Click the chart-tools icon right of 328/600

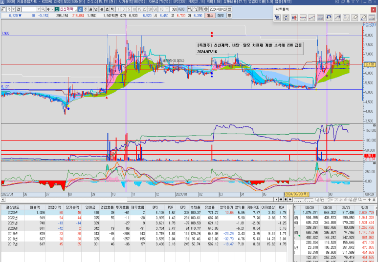click(190, 9)
